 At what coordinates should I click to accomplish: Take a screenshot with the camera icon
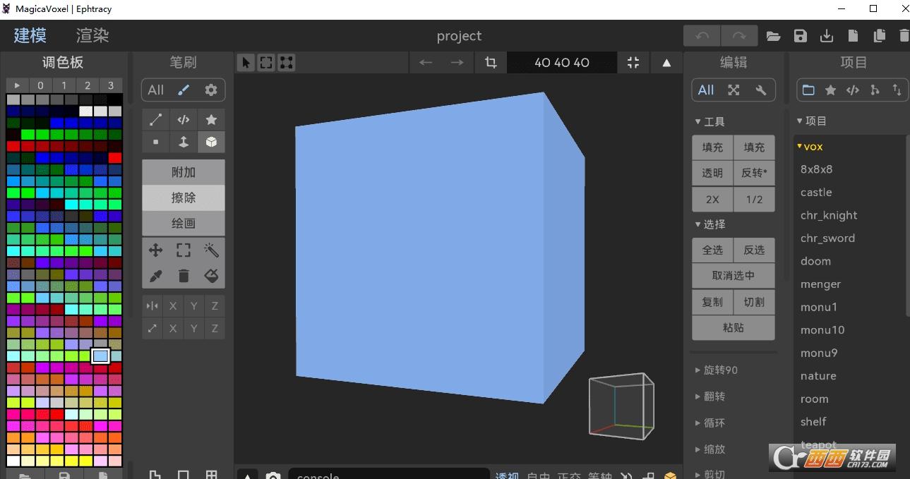pyautogui.click(x=273, y=475)
